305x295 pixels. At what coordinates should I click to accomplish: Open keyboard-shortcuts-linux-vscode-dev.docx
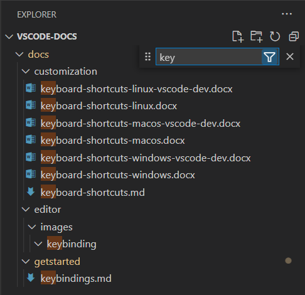click(136, 89)
